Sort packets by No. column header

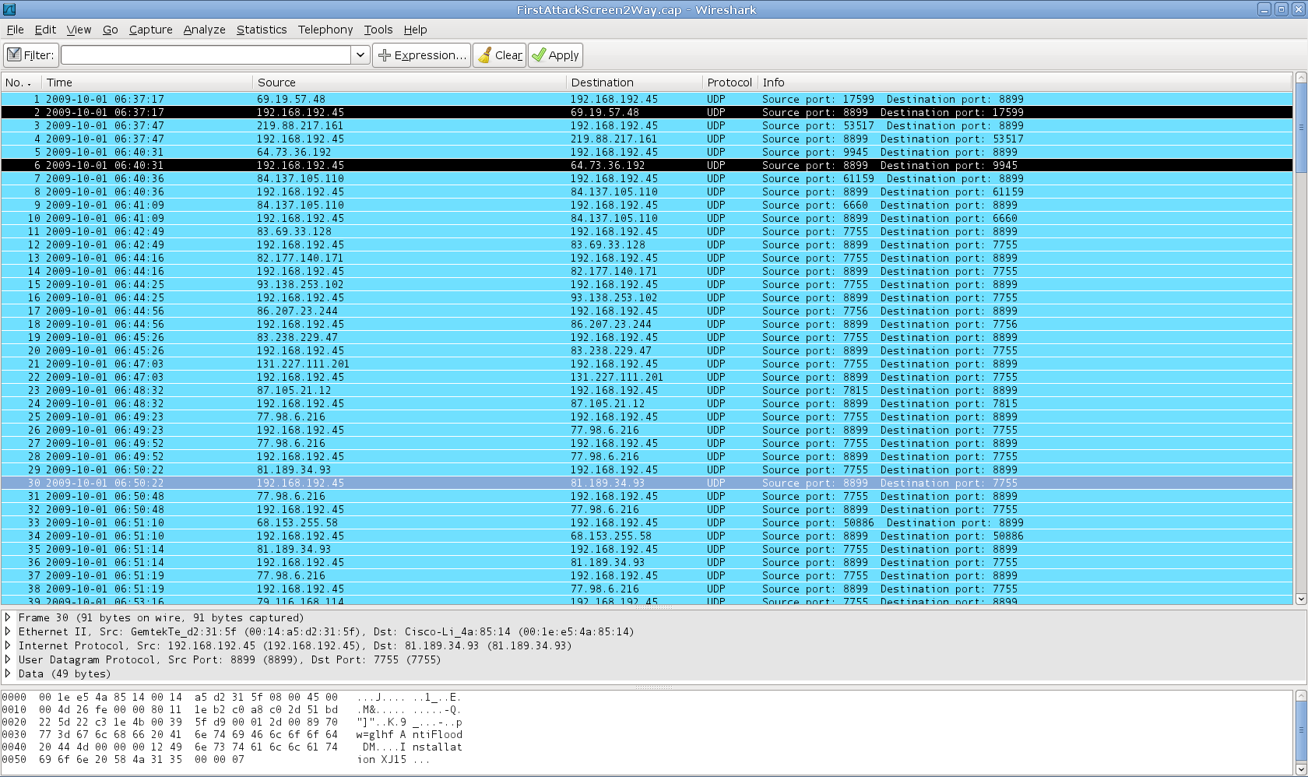(x=21, y=83)
